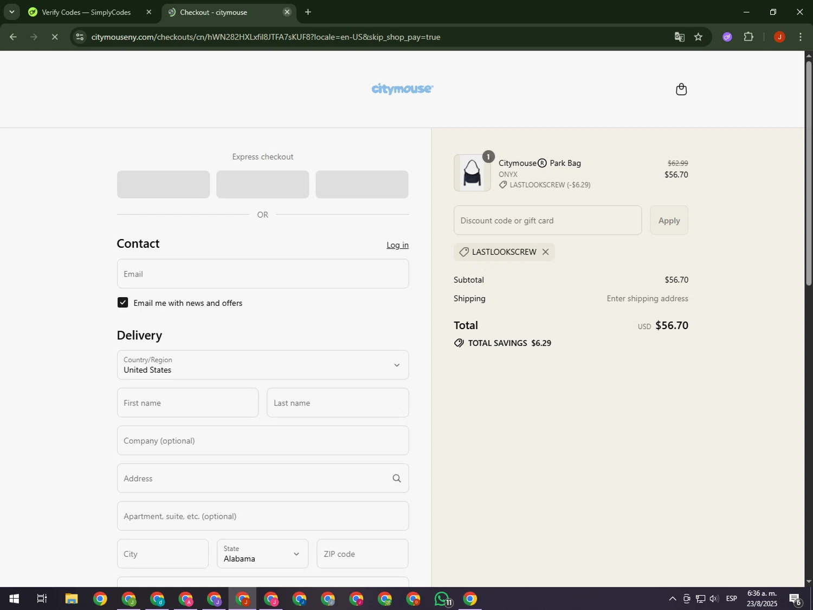The height and width of the screenshot is (610, 813).
Task: Open the taskbar clock and date
Action: pyautogui.click(x=762, y=599)
